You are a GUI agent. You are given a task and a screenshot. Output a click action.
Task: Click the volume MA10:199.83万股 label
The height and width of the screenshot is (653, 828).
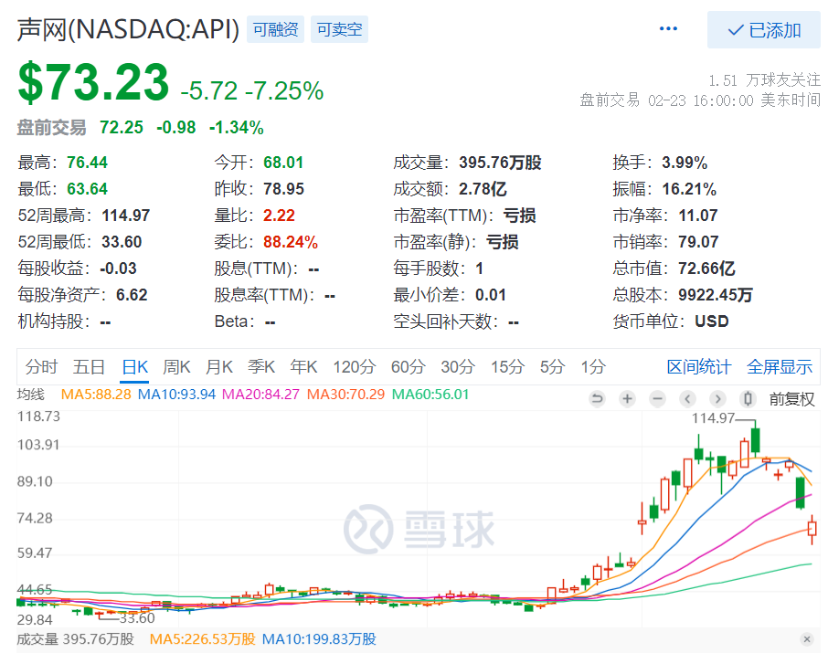319,639
